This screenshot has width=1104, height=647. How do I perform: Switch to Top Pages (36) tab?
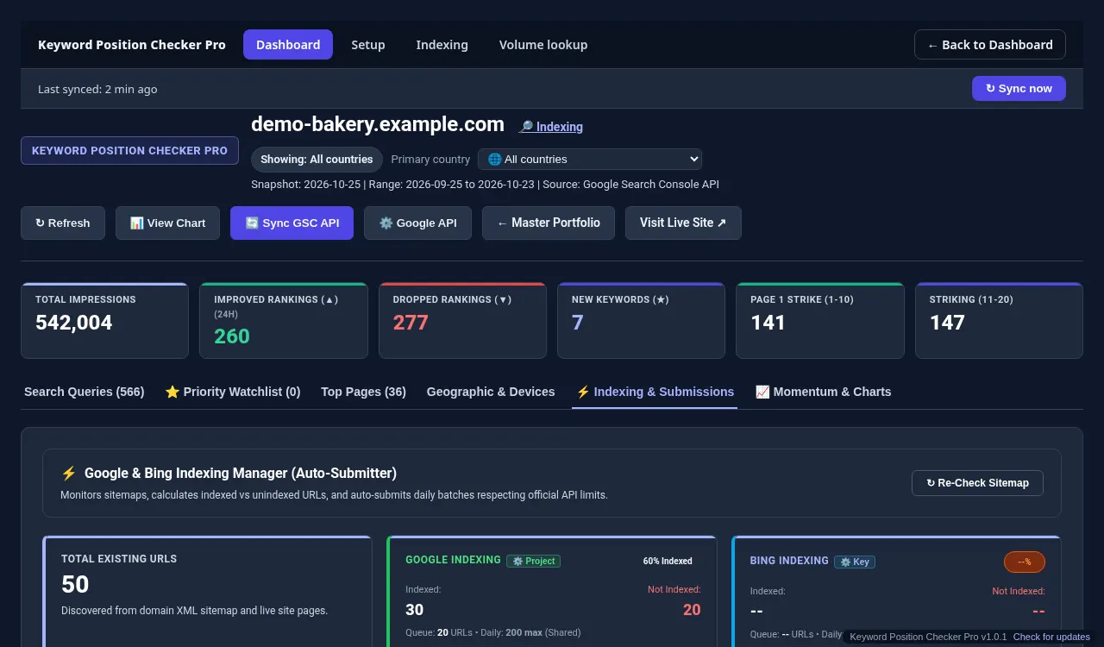pos(363,392)
